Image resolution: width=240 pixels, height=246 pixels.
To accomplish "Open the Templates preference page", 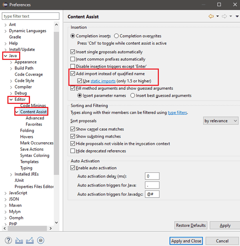I will click(x=29, y=162).
